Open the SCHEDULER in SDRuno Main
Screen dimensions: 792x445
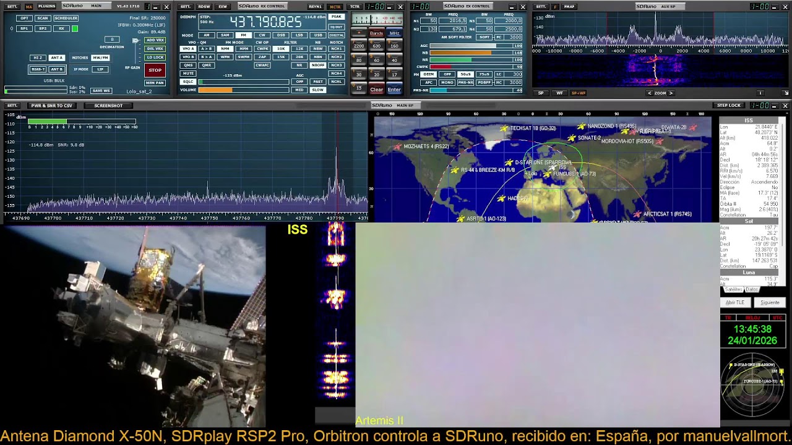[x=66, y=19]
